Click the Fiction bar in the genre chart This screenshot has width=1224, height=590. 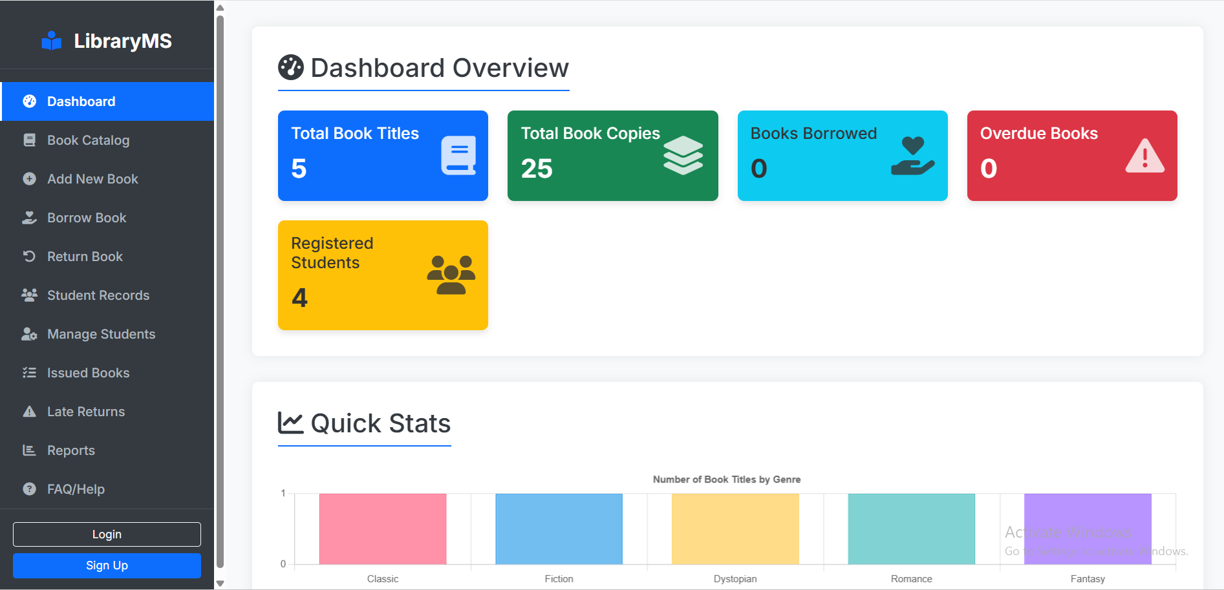tap(559, 530)
